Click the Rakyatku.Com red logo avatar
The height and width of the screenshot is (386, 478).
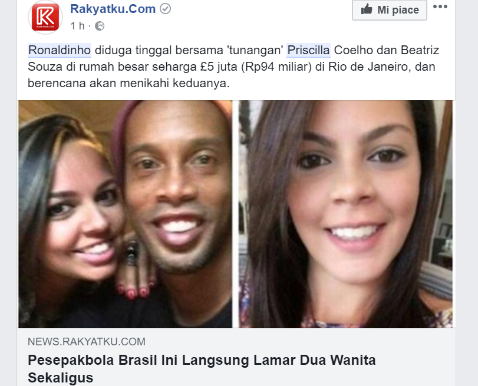(x=45, y=17)
